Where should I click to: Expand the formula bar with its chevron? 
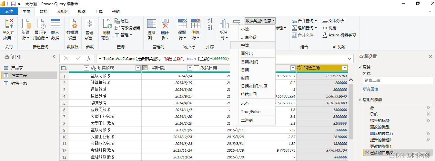coord(349,59)
